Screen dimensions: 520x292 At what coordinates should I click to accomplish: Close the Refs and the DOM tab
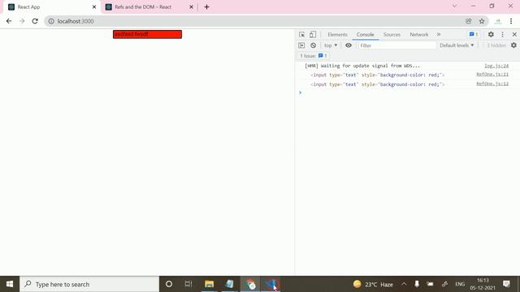[191, 7]
